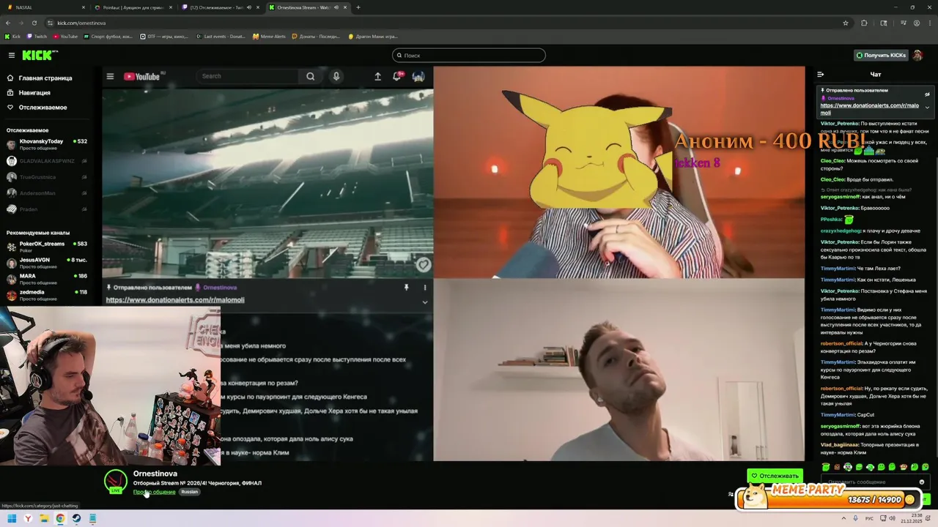The image size is (938, 527).
Task: Insert the last emote in quick row
Action: (x=926, y=467)
